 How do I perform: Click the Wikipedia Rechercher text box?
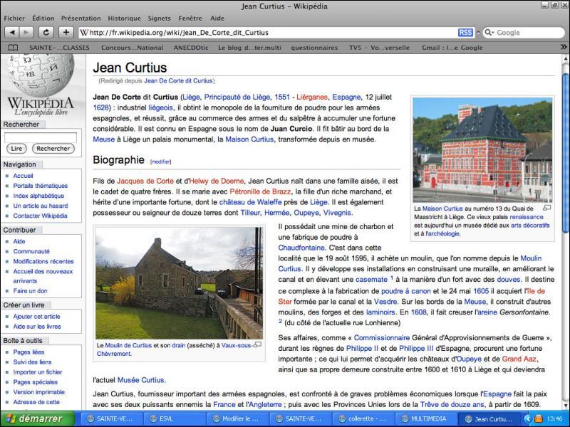41,137
